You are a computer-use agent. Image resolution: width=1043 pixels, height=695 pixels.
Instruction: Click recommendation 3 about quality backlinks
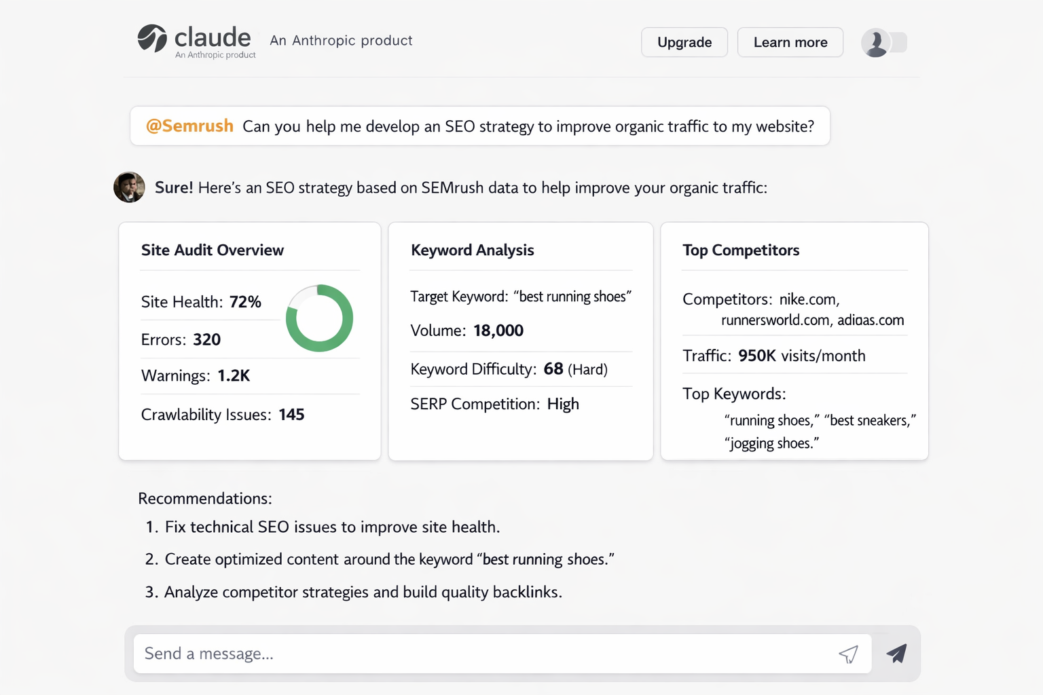[354, 592]
